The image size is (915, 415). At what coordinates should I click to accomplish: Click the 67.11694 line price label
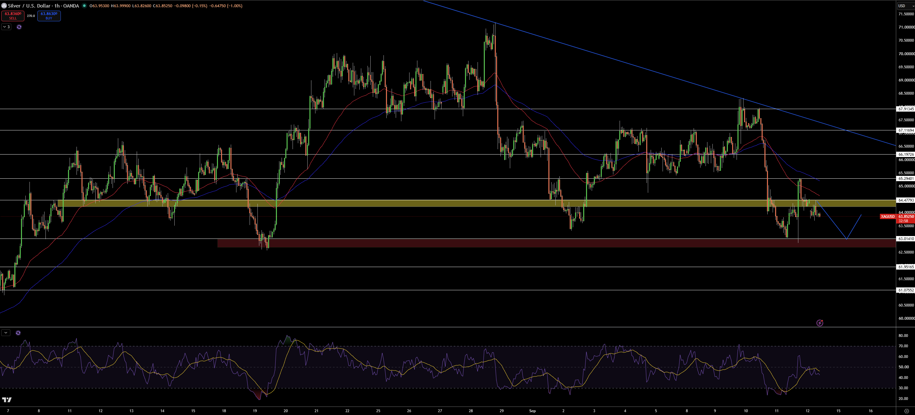pos(906,130)
